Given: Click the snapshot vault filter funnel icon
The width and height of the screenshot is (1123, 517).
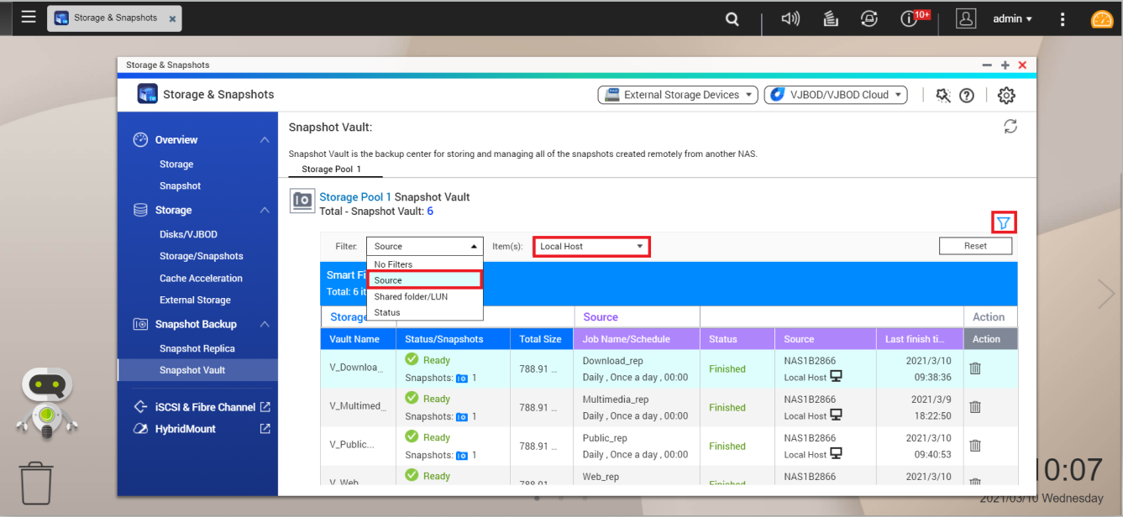Looking at the screenshot, I should point(1004,222).
